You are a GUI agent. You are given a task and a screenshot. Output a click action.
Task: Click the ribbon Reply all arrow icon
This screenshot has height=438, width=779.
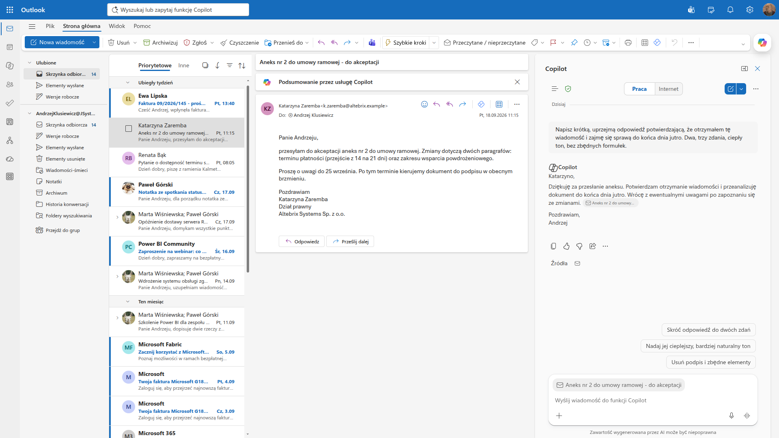[334, 43]
